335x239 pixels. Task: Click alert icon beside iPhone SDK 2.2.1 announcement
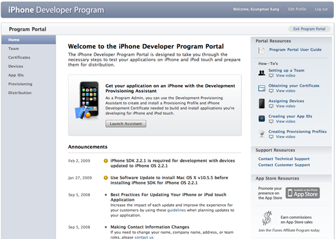pyautogui.click(x=106, y=161)
